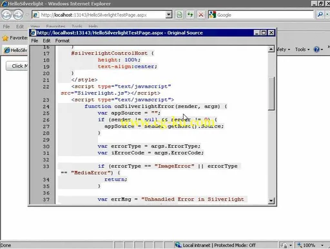
Task: Open the Edit menu in source viewer
Action: [46, 41]
